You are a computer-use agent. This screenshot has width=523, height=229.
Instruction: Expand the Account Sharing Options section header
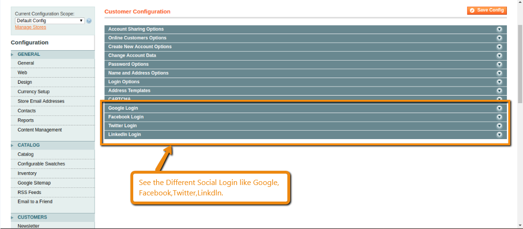pos(305,29)
